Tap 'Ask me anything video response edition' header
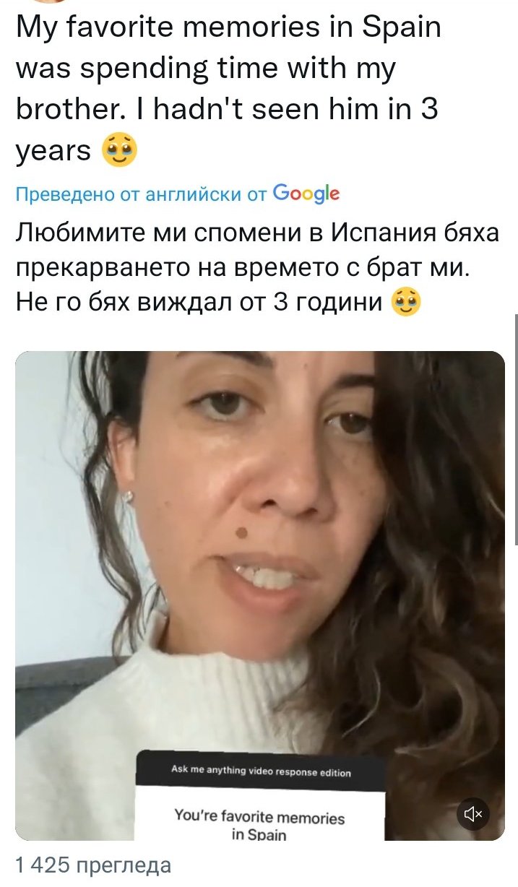The image size is (518, 887). pyautogui.click(x=261, y=771)
